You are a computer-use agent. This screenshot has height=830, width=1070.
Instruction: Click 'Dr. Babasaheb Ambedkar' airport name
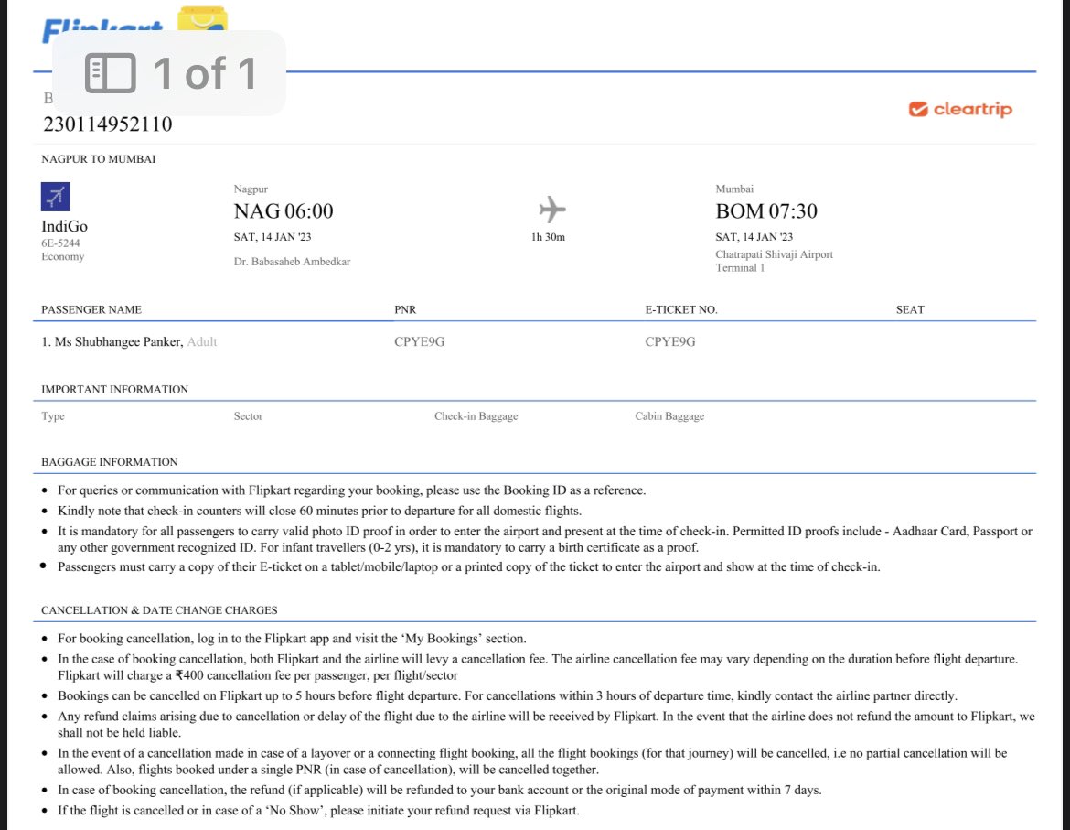coord(292,262)
